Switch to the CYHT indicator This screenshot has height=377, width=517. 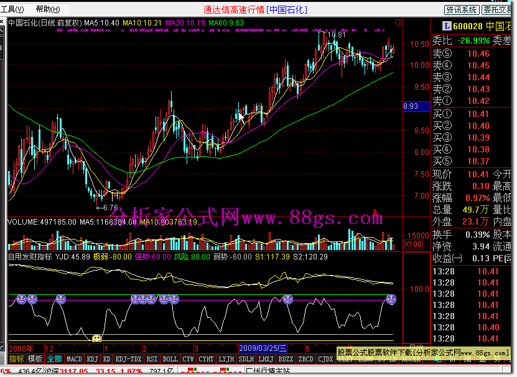(x=206, y=359)
